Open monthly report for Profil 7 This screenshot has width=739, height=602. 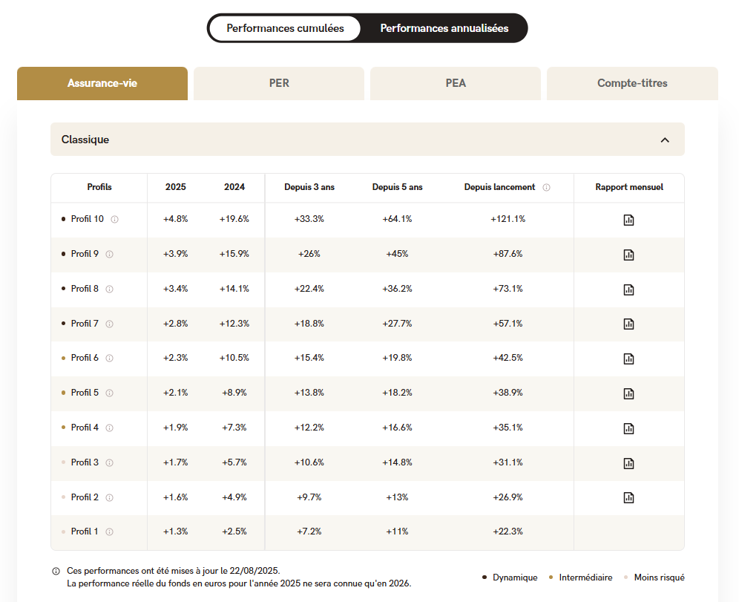click(x=628, y=324)
